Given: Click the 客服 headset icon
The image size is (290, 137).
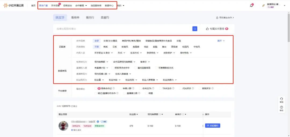Looking at the screenshot, I should click(281, 99).
